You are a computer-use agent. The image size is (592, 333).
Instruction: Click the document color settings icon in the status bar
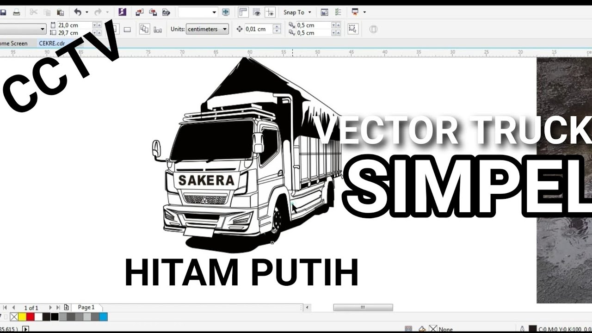(408, 329)
